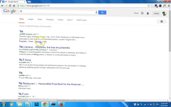Expand arrow beside tilttup.com URL
This screenshot has height=107, width=171.
tap(29, 86)
